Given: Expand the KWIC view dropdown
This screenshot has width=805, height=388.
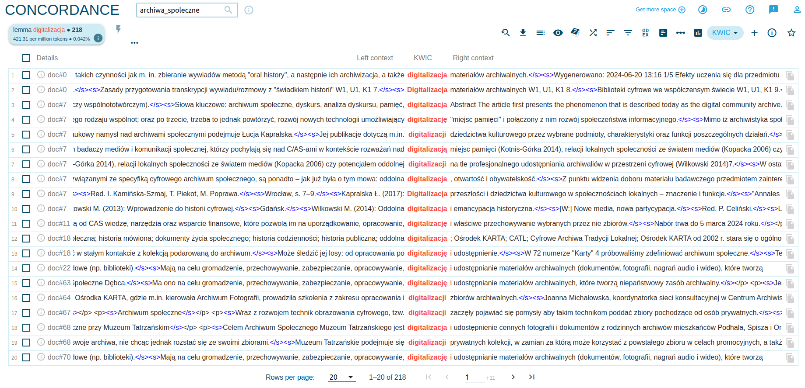Looking at the screenshot, I should [725, 33].
